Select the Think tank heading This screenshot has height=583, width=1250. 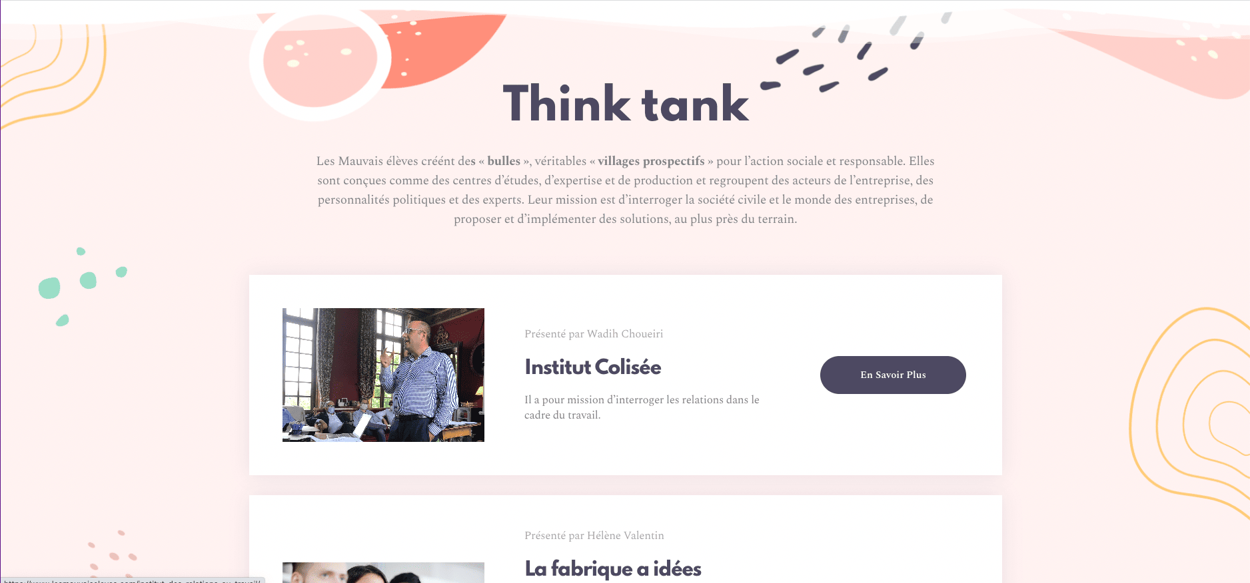(x=626, y=104)
